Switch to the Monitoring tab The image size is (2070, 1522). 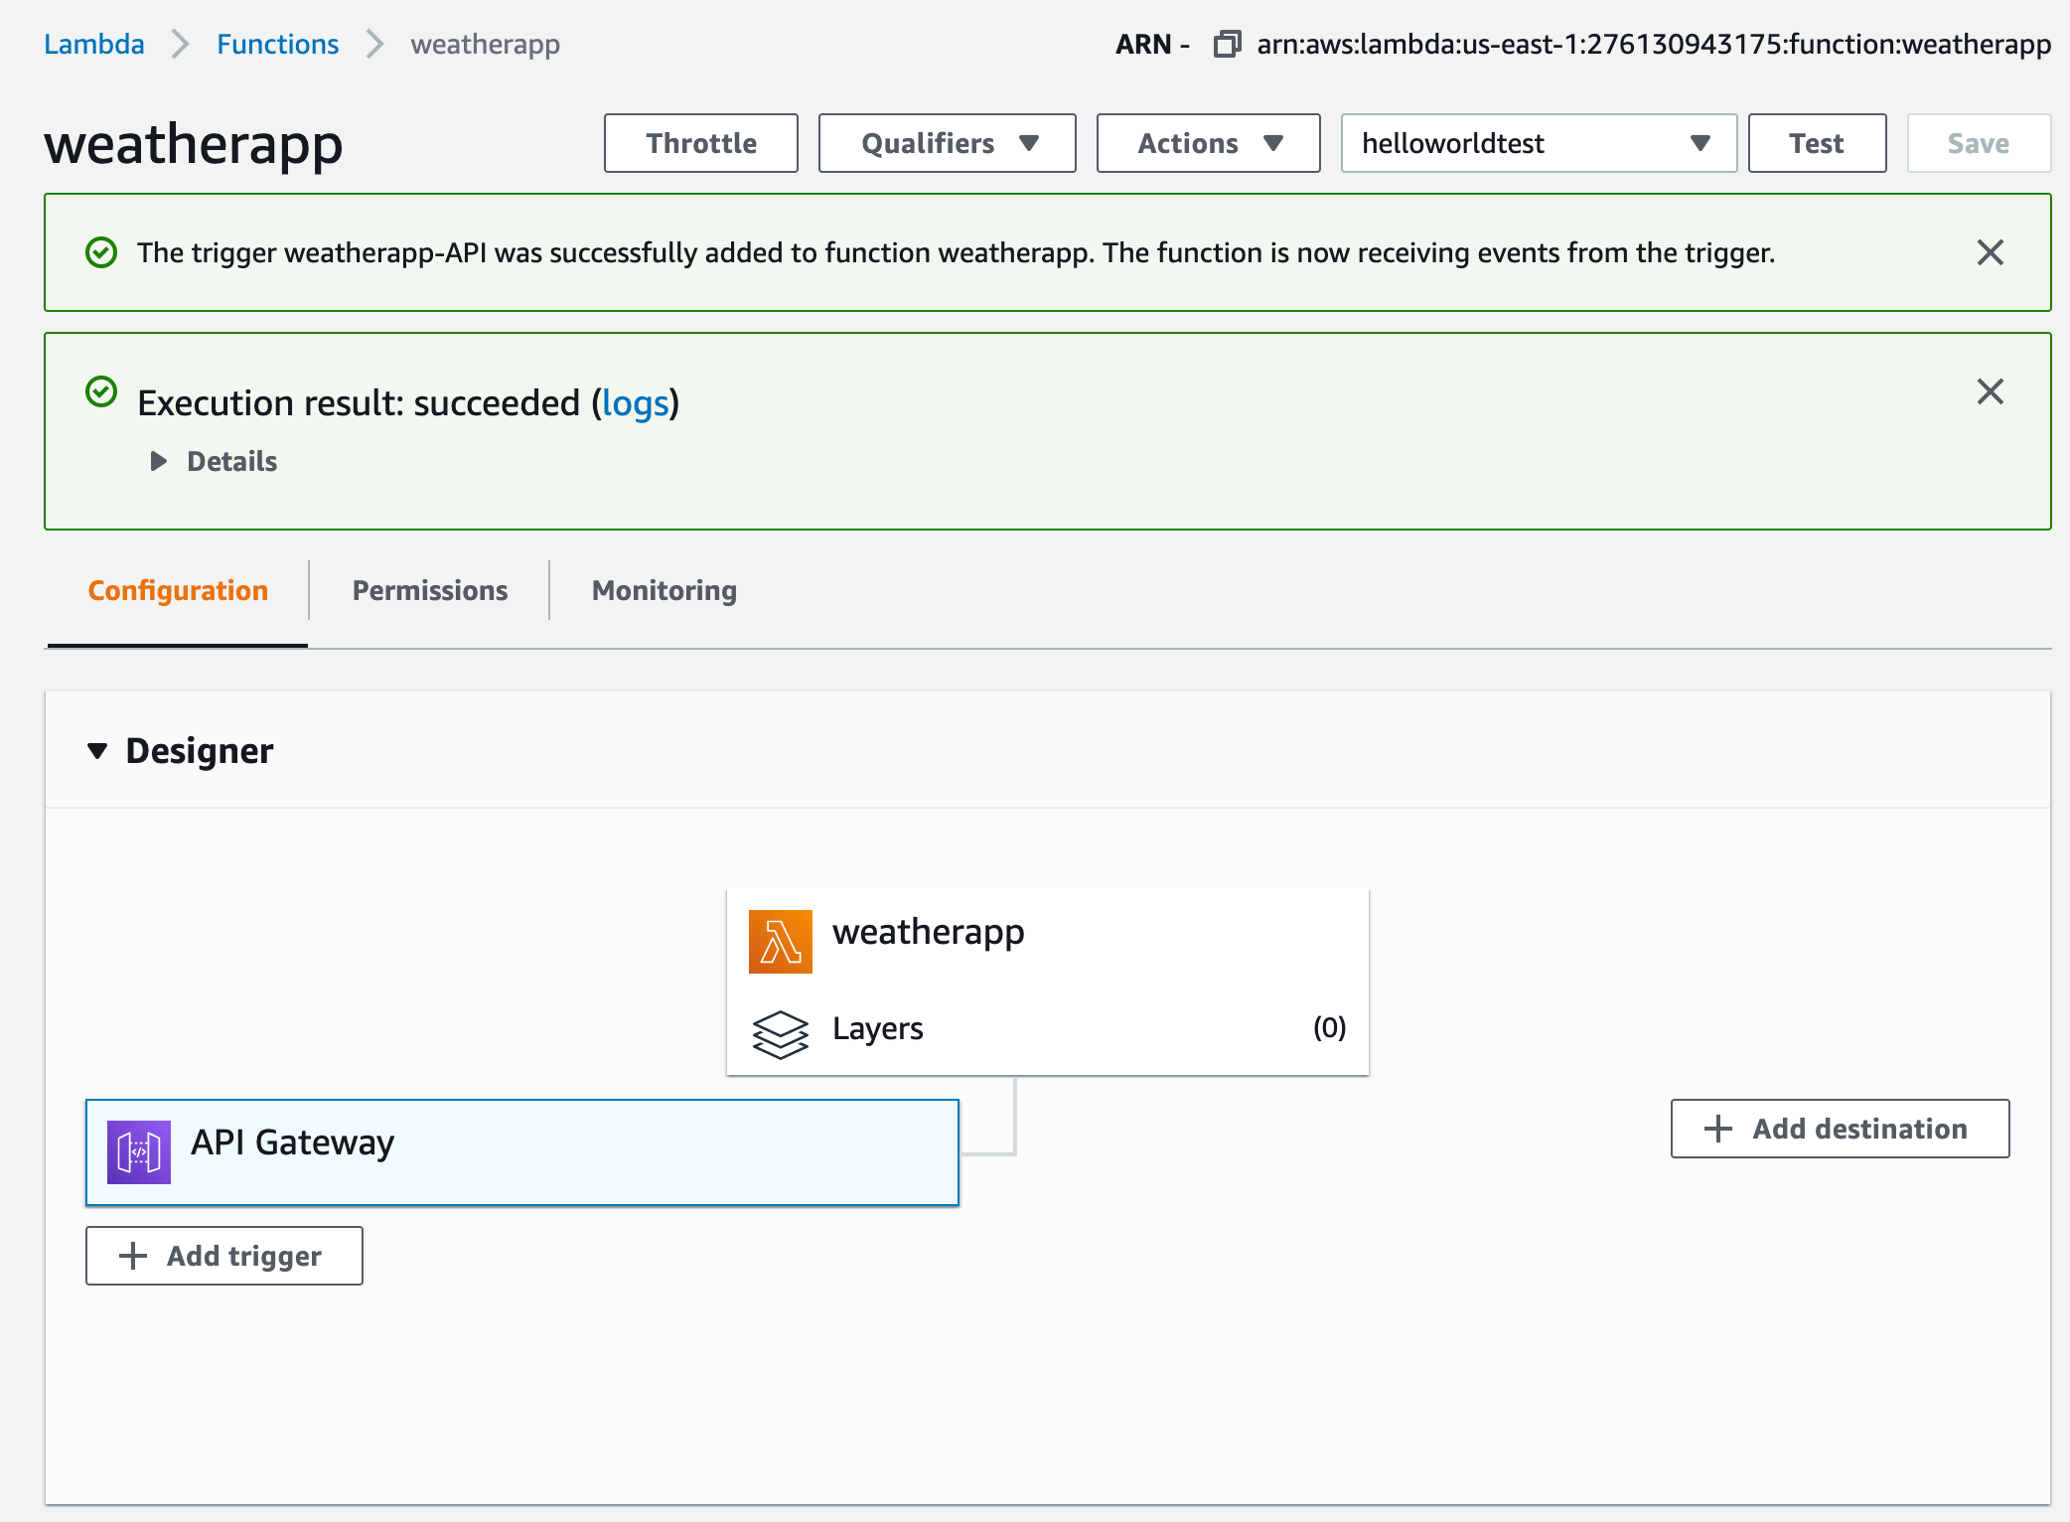[x=663, y=590]
